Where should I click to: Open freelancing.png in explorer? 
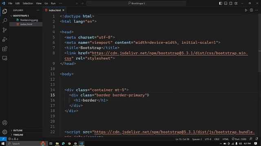29,20
